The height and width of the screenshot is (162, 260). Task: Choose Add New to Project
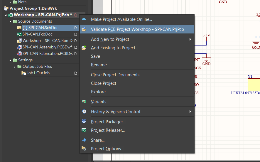pyautogui.click(x=137, y=39)
